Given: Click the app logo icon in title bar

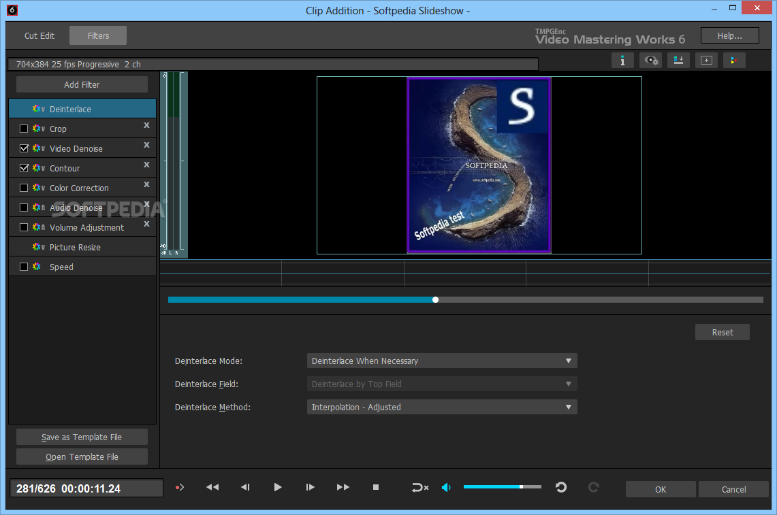Looking at the screenshot, I should pos(12,10).
